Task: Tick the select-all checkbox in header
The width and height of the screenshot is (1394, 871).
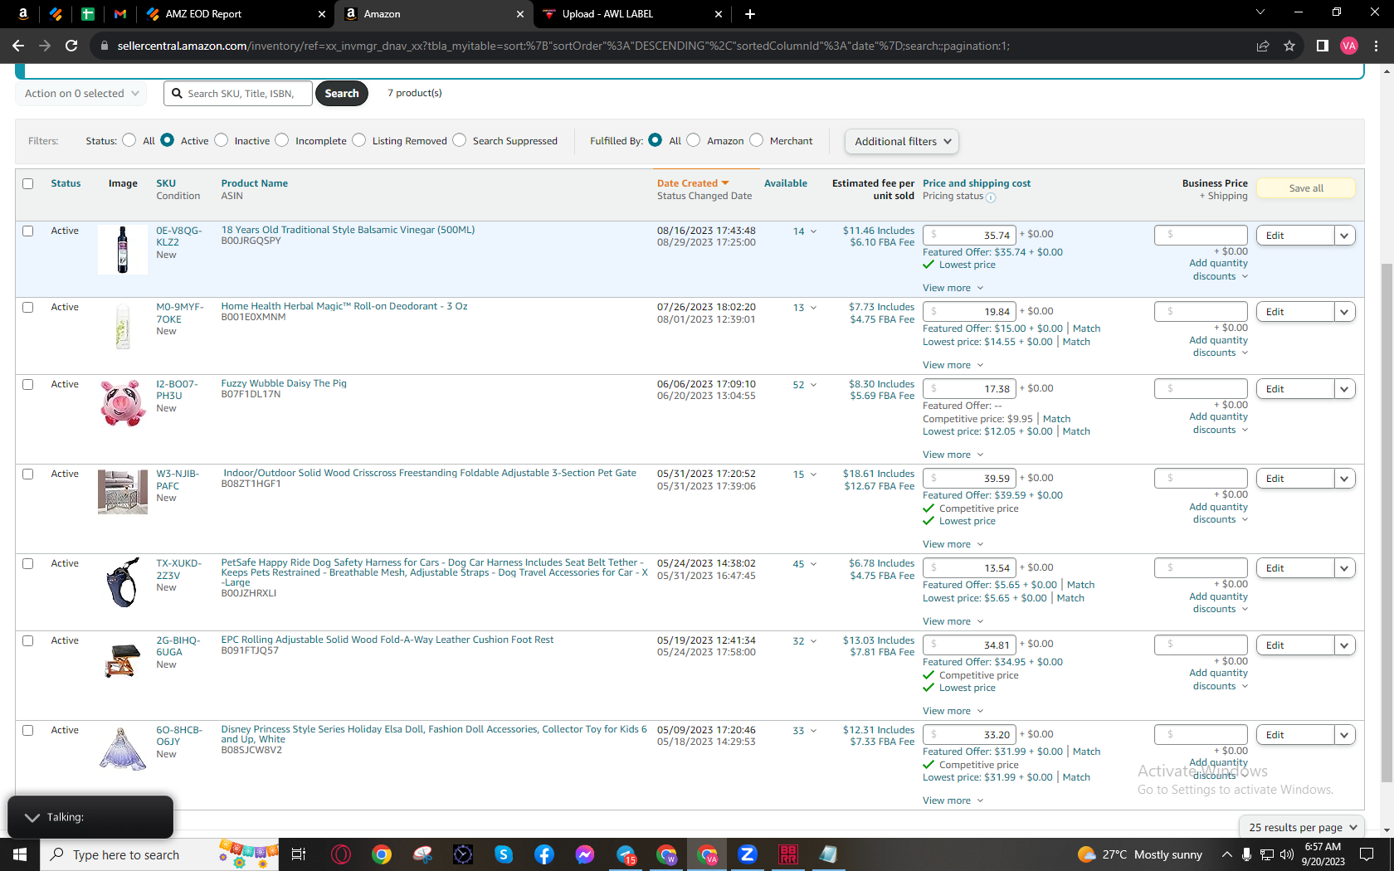Action: (28, 183)
